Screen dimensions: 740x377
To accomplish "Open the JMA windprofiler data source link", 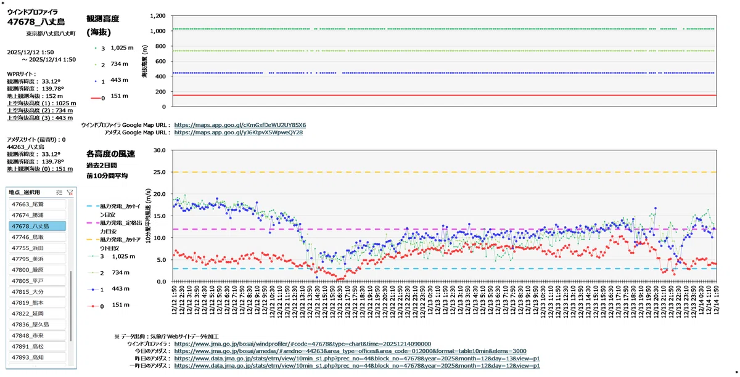I will [x=302, y=344].
